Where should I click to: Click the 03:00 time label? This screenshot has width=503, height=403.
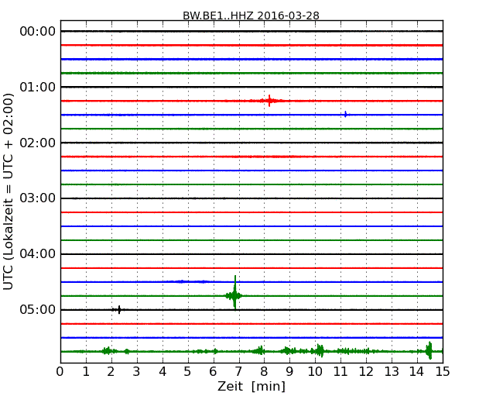pos(38,198)
